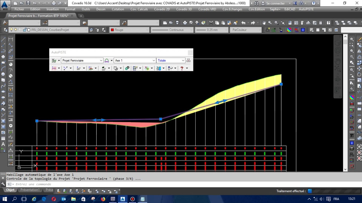
Task: Open the Cov. Calculs menu
Action: pos(139,9)
